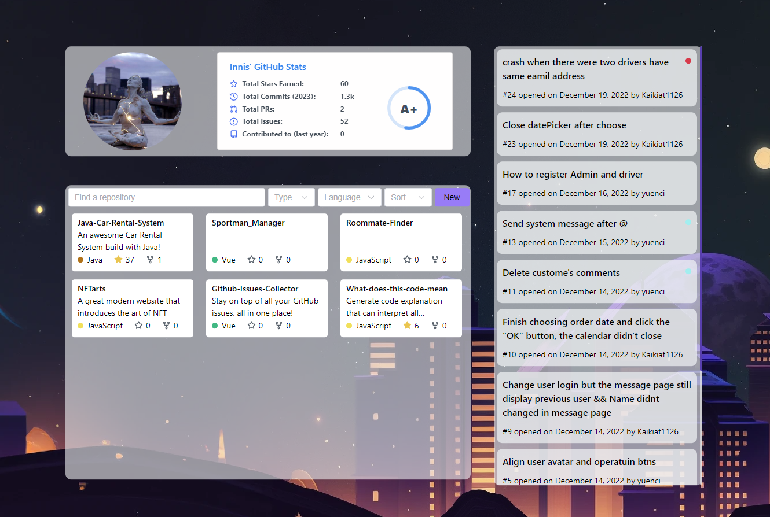Open the What-does-this-code-mean repository
770x517 pixels.
point(397,289)
